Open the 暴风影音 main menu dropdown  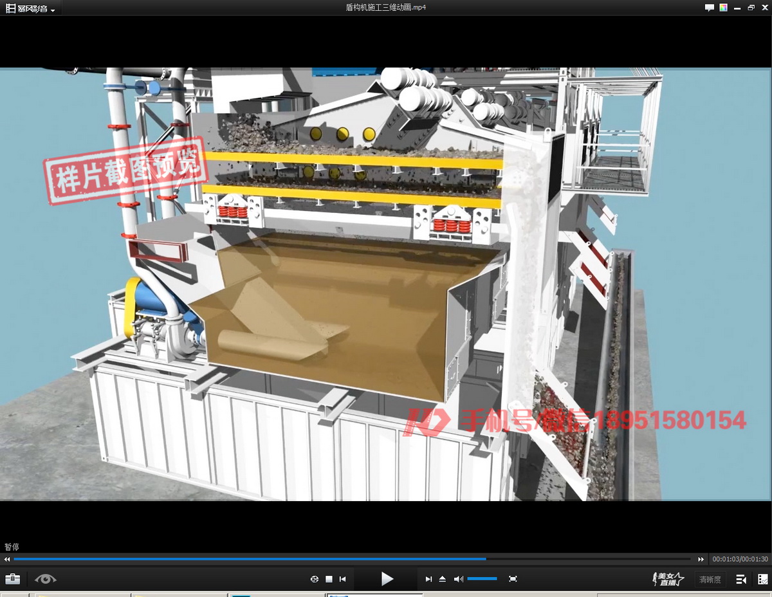point(30,9)
